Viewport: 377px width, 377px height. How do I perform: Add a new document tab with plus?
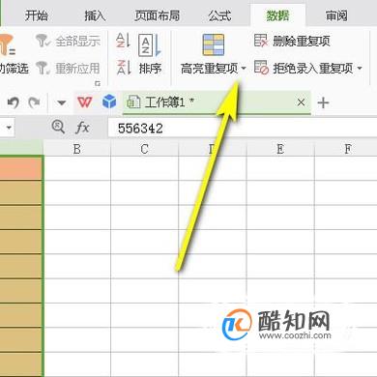pos(323,103)
